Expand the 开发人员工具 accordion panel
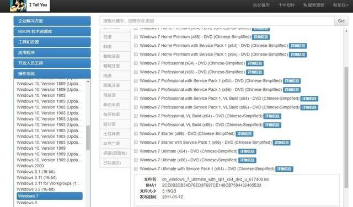This screenshot has width=353, height=207. [52, 63]
